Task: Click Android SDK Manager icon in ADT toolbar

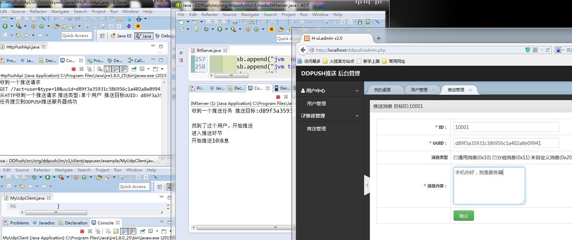Action: (x=360, y=22)
